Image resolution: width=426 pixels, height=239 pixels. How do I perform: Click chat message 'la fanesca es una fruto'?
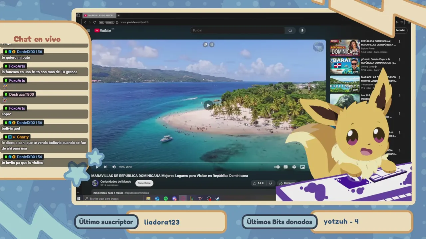tap(39, 72)
